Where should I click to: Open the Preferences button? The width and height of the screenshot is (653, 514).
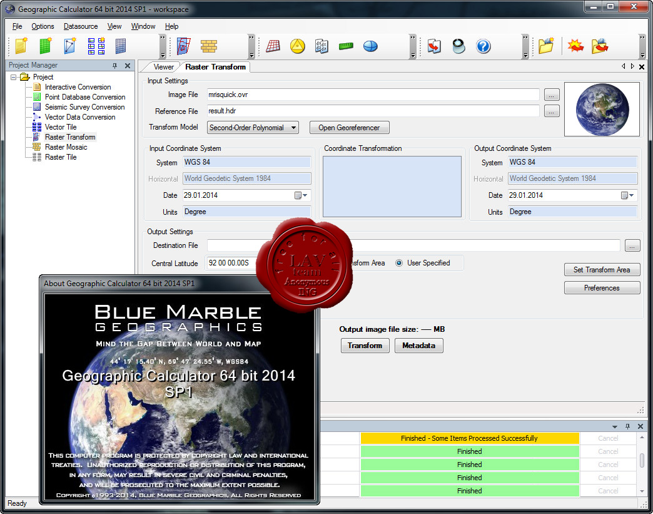(x=602, y=288)
